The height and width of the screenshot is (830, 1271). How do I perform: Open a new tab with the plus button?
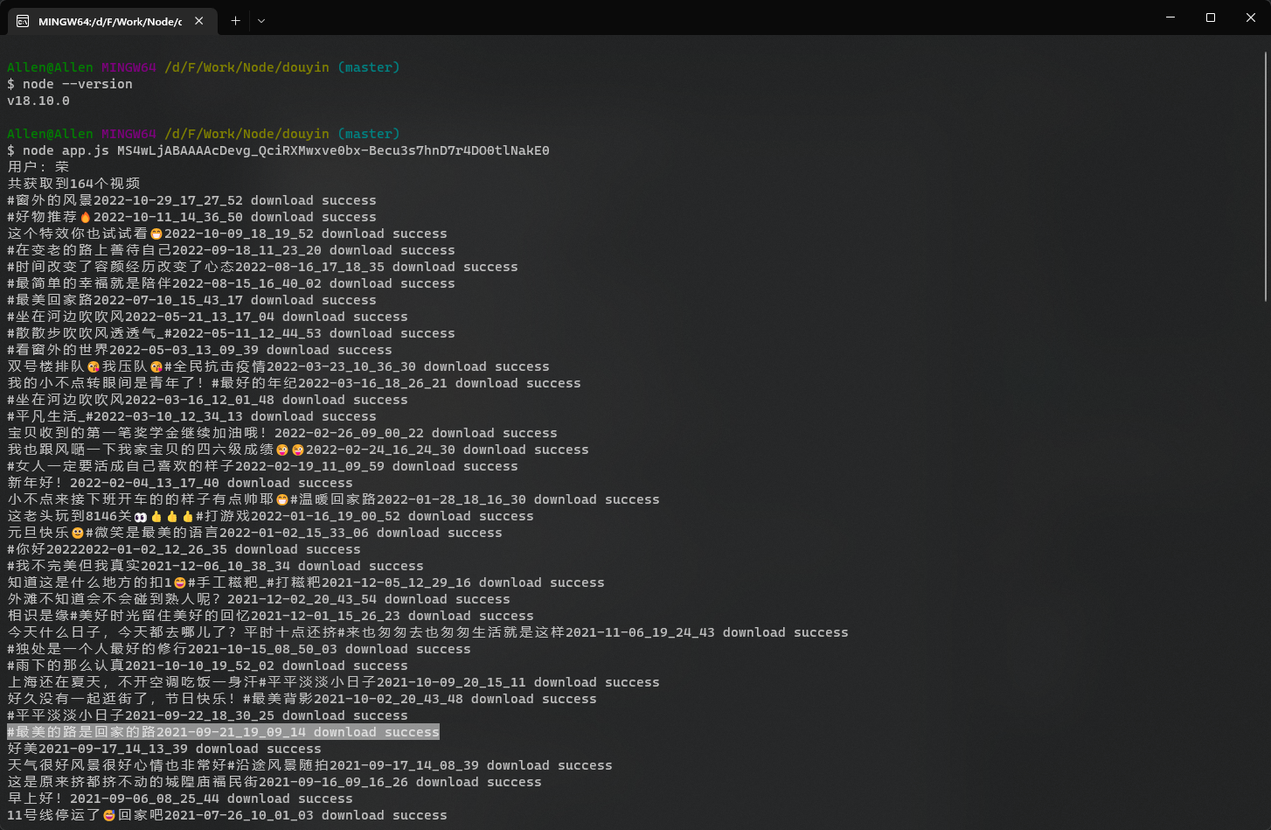(235, 21)
